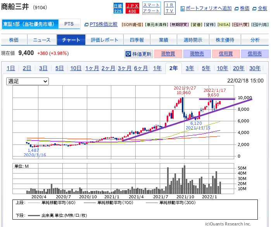Click the current price 9,400
This screenshot has height=227, width=271.
[x=26, y=53]
